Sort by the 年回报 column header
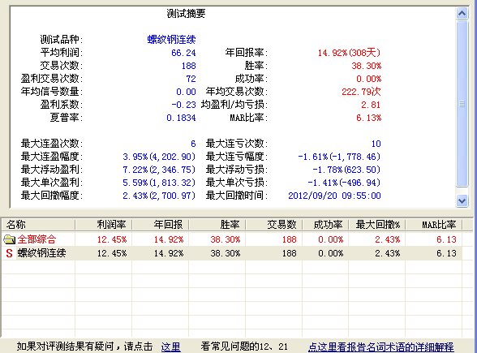The width and height of the screenshot is (477, 353). [161, 225]
